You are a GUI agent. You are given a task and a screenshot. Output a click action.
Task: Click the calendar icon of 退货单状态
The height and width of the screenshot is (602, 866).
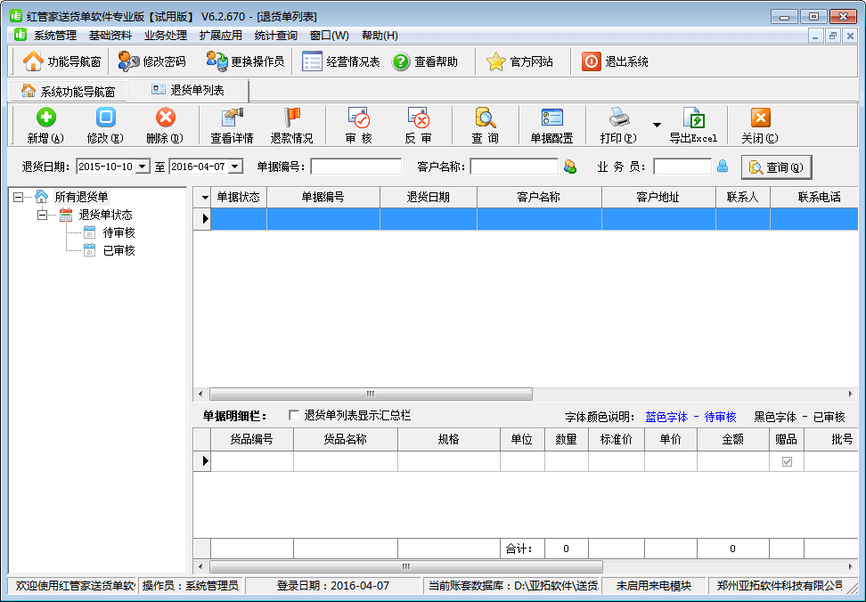(x=66, y=215)
